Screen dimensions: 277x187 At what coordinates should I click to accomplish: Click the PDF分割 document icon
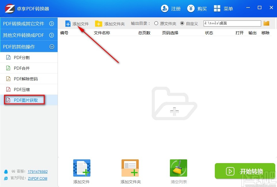pyautogui.click(x=8, y=57)
